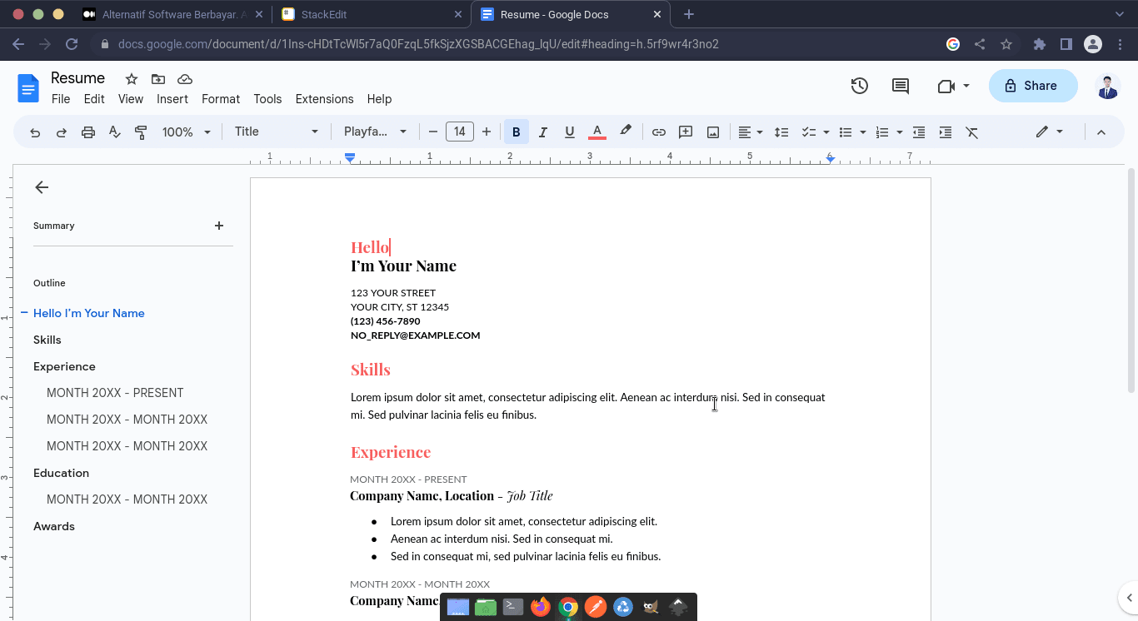Viewport: 1138px width, 621px height.
Task: Insert image from toolbar
Action: [713, 132]
